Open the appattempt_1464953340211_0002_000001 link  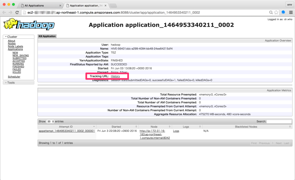click(x=67, y=131)
